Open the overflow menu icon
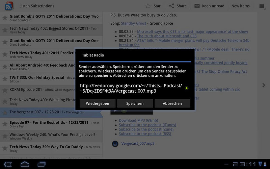The image size is (270, 169). pyautogui.click(x=262, y=6)
